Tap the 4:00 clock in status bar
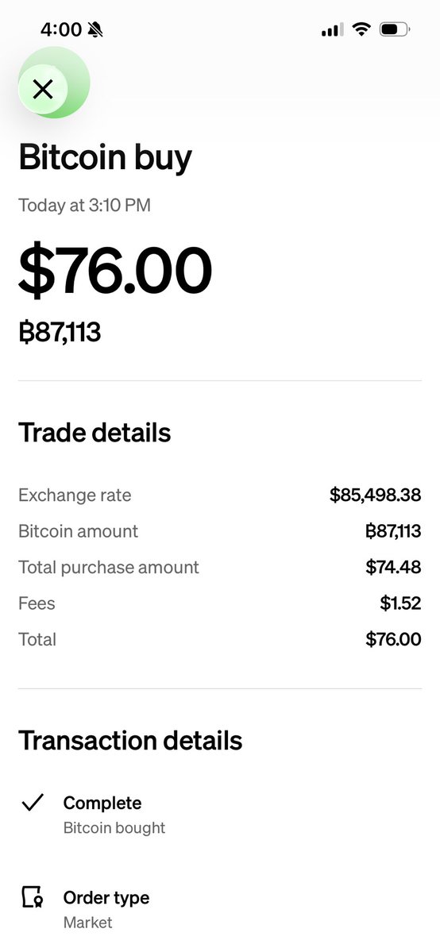Image resolution: width=440 pixels, height=952 pixels. tap(61, 29)
